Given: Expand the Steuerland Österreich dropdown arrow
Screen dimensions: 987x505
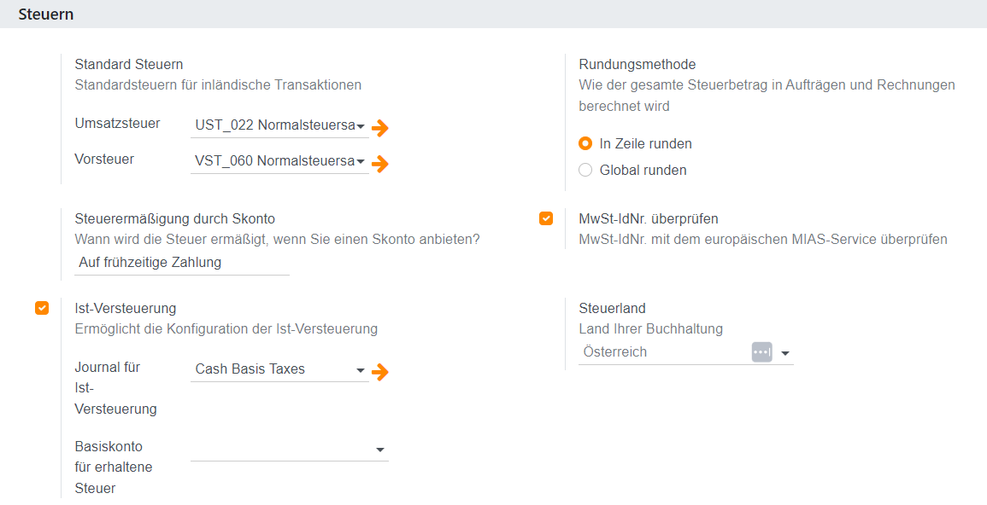Looking at the screenshot, I should (784, 353).
